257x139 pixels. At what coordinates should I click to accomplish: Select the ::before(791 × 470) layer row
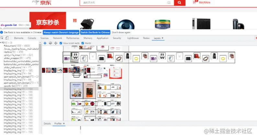[x=19, y=52]
